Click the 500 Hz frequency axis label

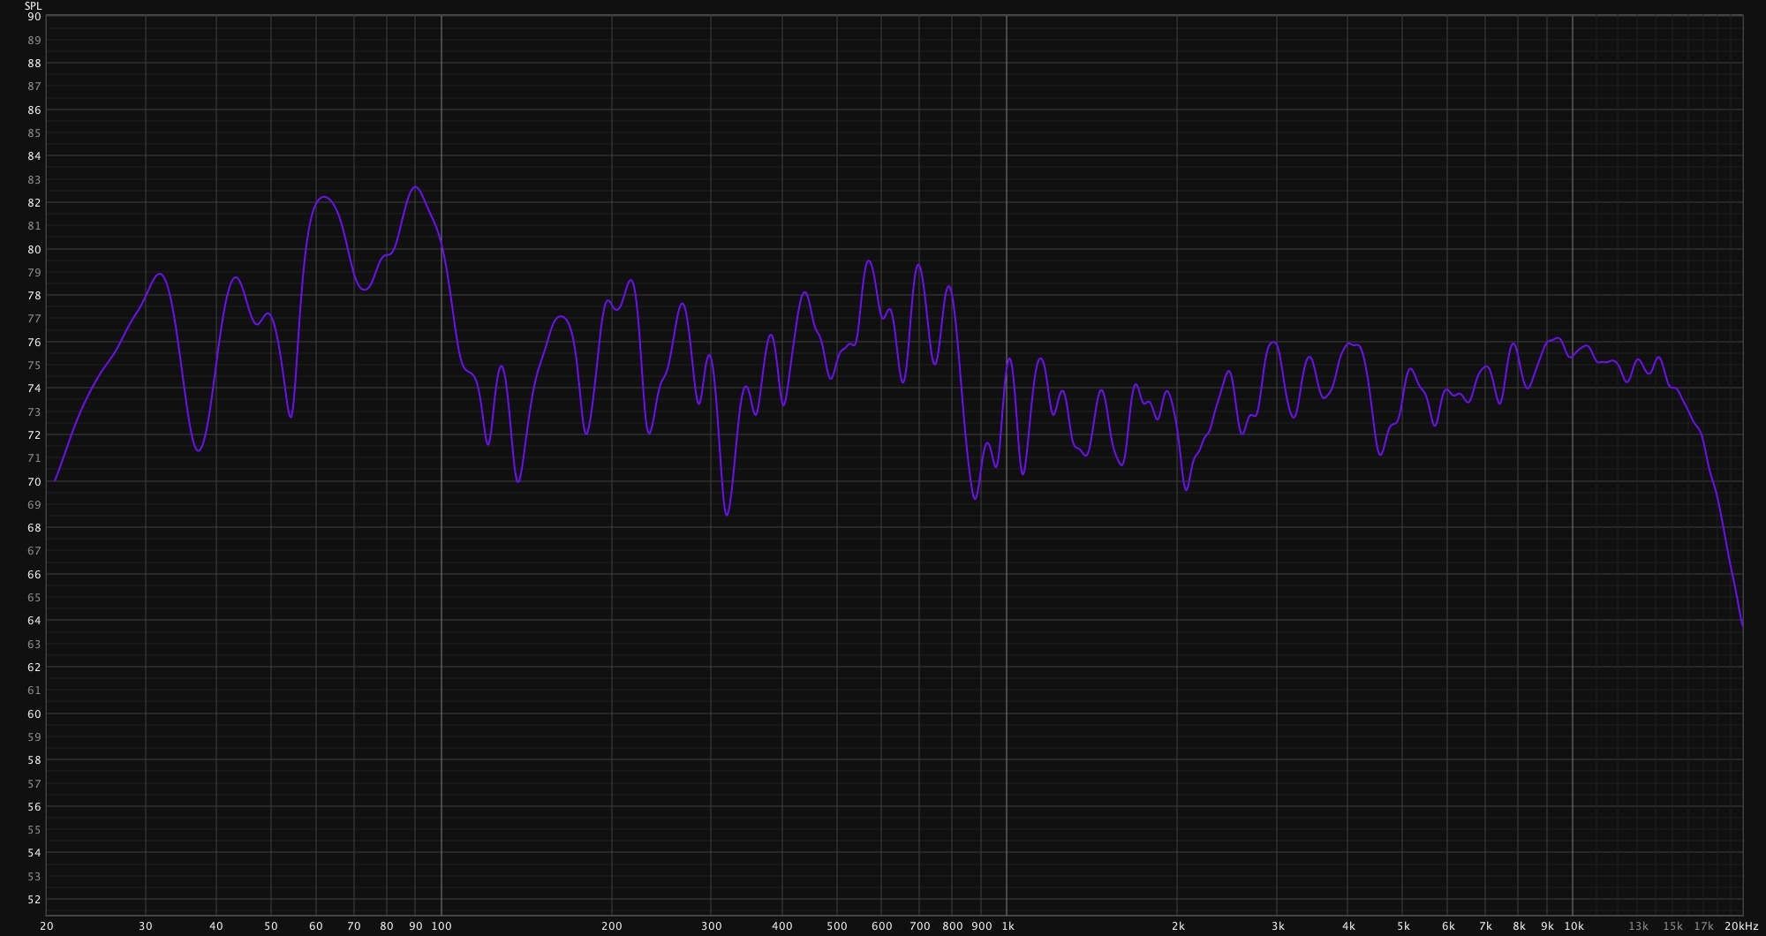pyautogui.click(x=837, y=926)
